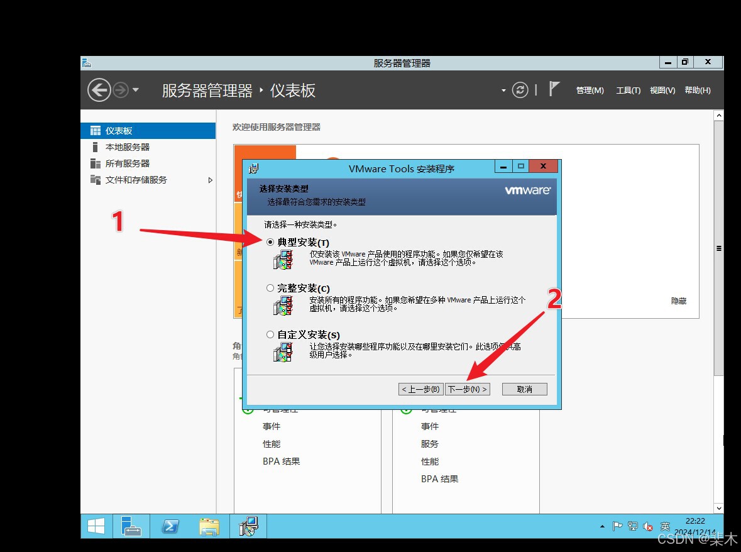The width and height of the screenshot is (741, 552).
Task: Click the forward arrow in Server Manager
Action: click(x=121, y=90)
